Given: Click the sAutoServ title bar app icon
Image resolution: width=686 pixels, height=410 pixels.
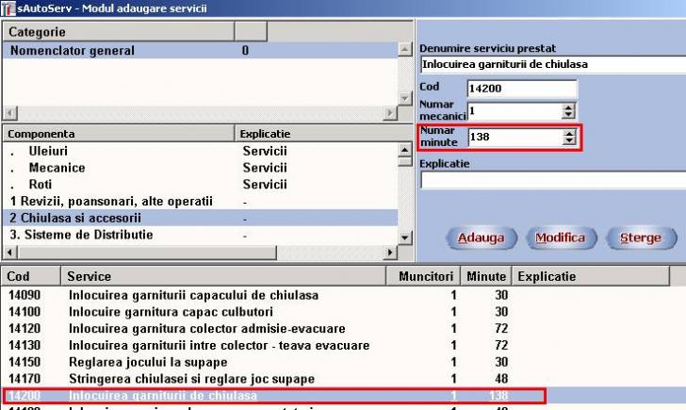Looking at the screenshot, I should click(8, 8).
